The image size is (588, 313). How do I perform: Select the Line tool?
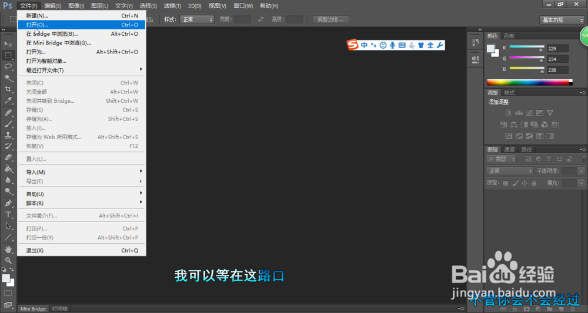[x=8, y=237]
